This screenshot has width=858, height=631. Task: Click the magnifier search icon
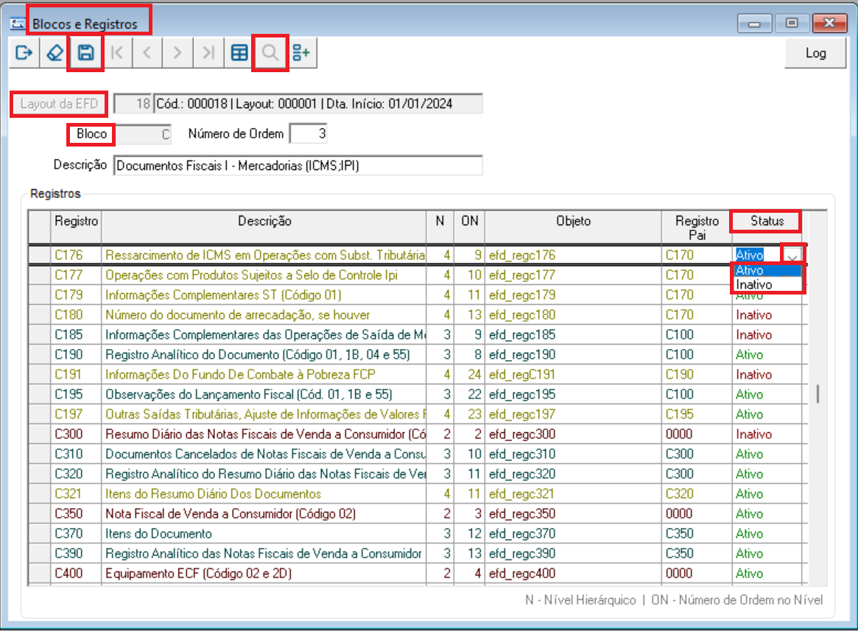[270, 53]
